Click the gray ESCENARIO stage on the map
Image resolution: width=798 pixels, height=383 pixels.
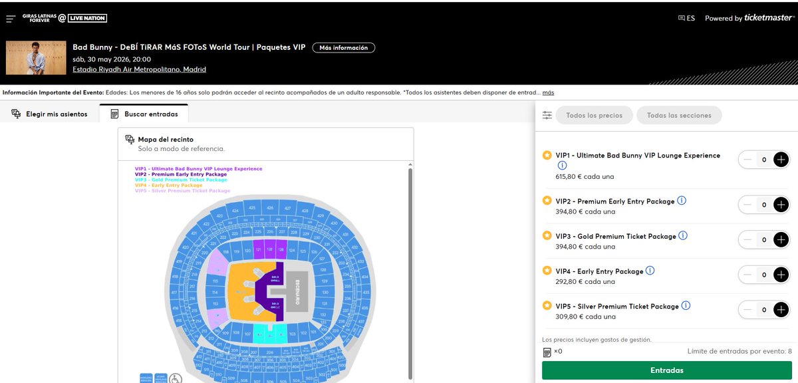(x=297, y=291)
